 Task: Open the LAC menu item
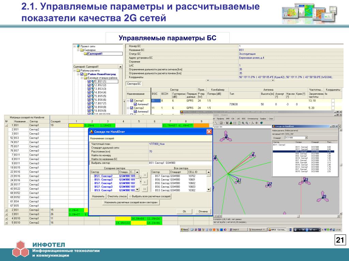point(238,119)
